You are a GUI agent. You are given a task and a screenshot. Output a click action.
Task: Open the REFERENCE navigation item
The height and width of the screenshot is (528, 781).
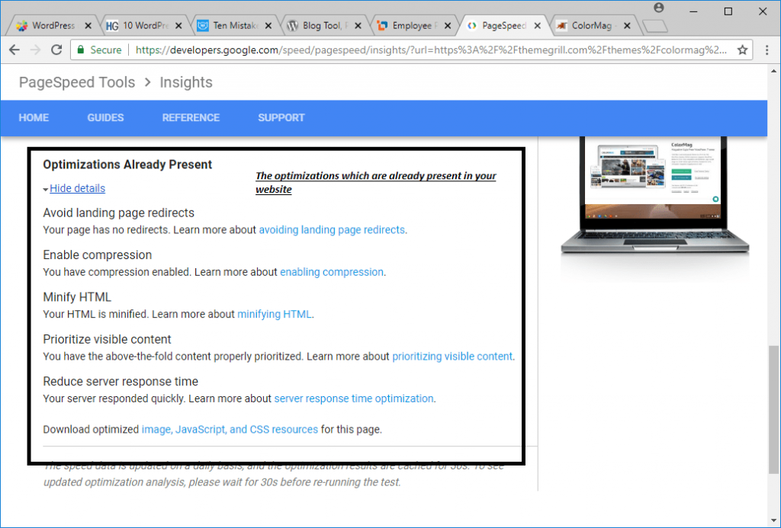click(191, 117)
